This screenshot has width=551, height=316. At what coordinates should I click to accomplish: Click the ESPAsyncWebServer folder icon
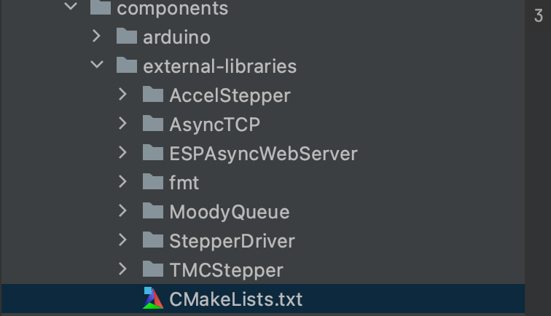click(153, 153)
